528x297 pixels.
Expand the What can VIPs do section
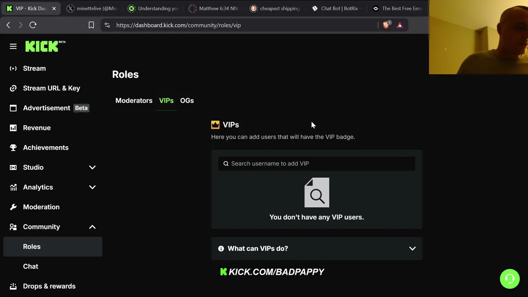[x=317, y=249]
